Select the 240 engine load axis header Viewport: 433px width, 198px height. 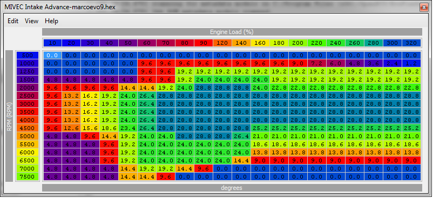point(336,43)
